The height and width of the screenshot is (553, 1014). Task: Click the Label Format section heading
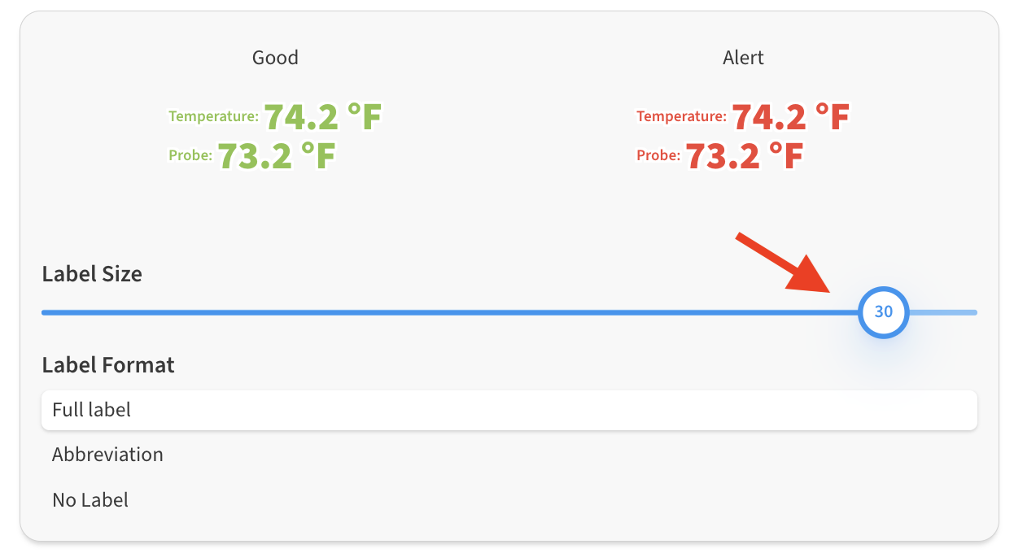pyautogui.click(x=108, y=365)
